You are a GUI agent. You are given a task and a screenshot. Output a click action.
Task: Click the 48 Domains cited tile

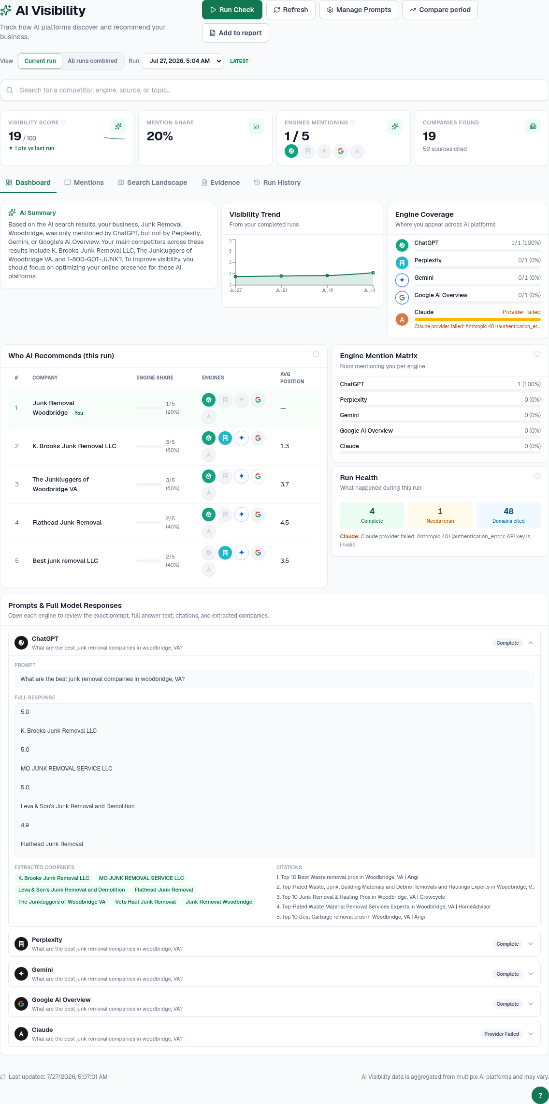click(x=508, y=515)
